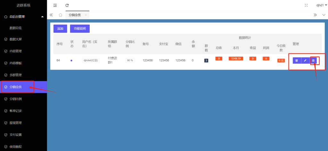Click the 添加 button
Screen dimensions: 328x151
click(60, 28)
